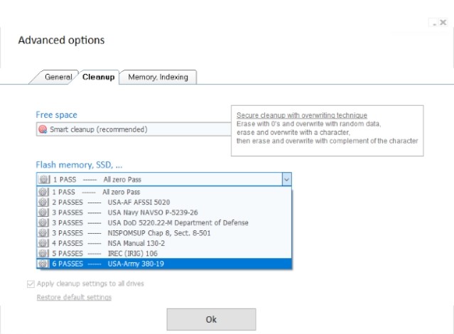Click gear icon beside 5 PASSES IREC entry
454x334 pixels.
pyautogui.click(x=43, y=253)
